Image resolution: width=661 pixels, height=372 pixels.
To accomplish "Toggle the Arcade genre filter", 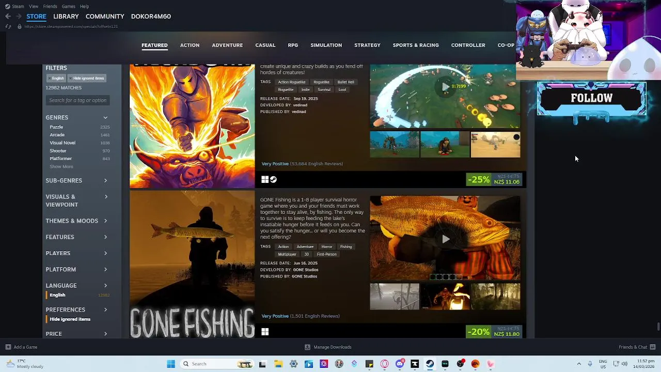I will [x=80, y=135].
